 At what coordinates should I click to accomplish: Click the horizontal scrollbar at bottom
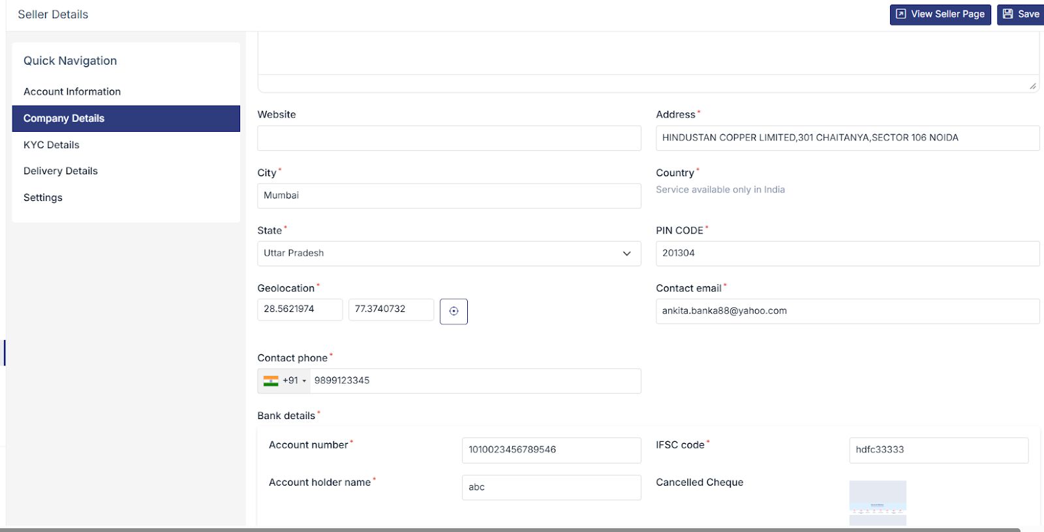tap(509, 529)
